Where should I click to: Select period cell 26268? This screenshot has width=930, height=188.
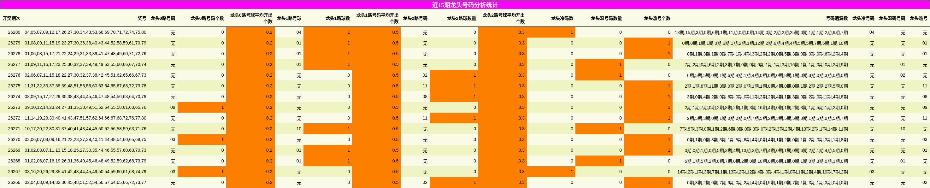(x=14, y=161)
